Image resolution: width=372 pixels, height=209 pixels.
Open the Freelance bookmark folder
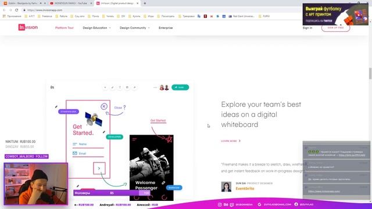pos(45,16)
